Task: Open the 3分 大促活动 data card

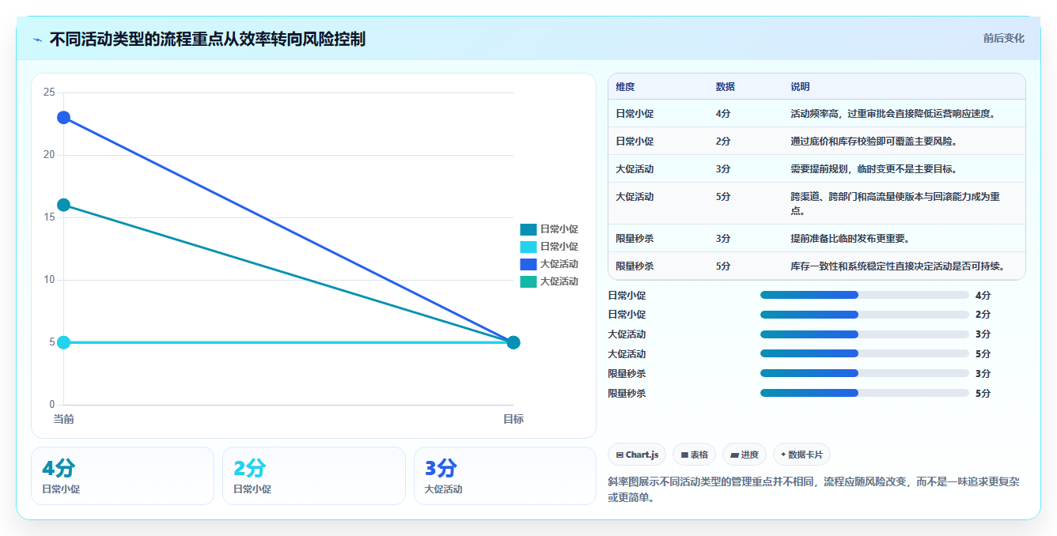Action: click(x=505, y=476)
